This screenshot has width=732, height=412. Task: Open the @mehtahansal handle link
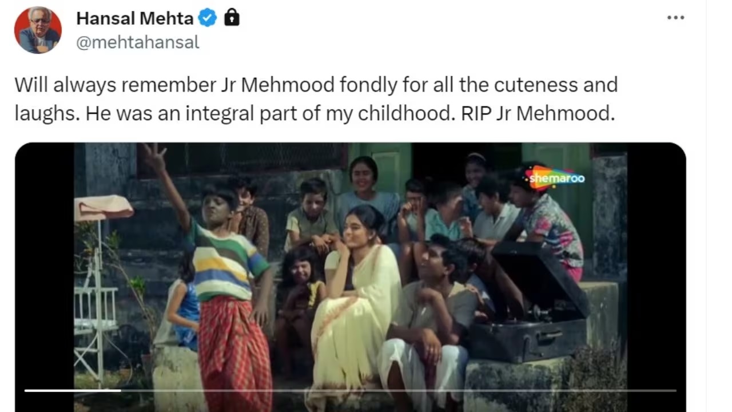pos(138,42)
